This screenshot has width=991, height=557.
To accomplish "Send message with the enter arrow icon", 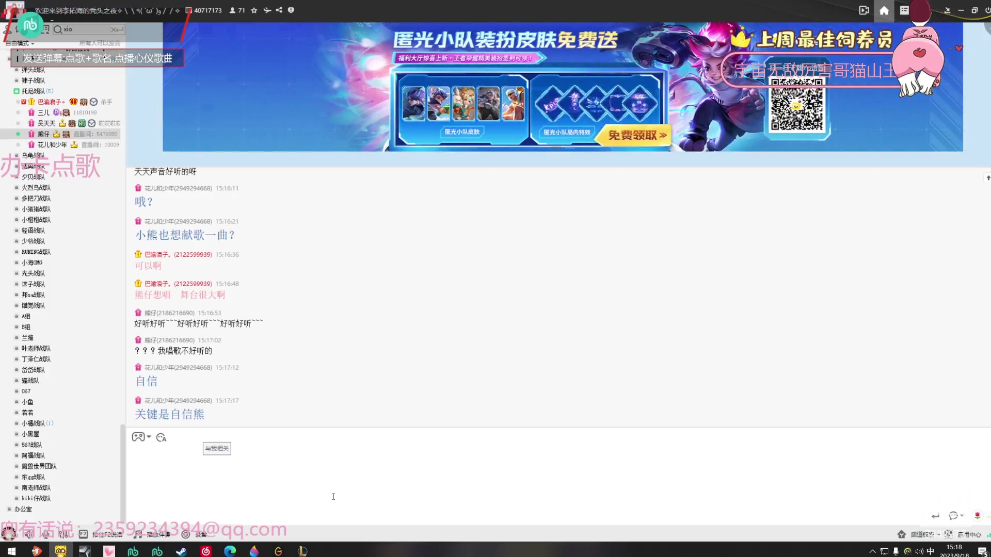I will (x=935, y=516).
